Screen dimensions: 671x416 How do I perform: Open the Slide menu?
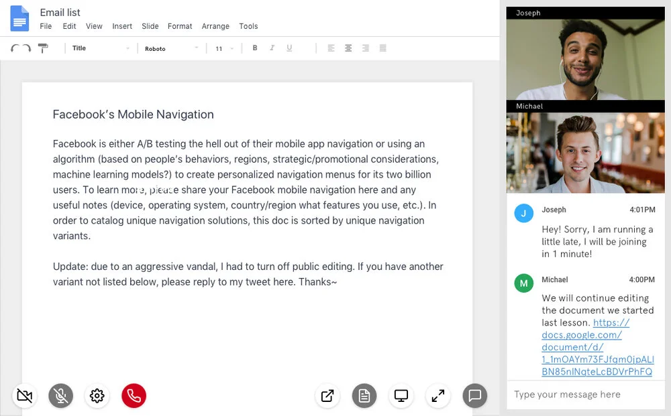[x=150, y=26]
